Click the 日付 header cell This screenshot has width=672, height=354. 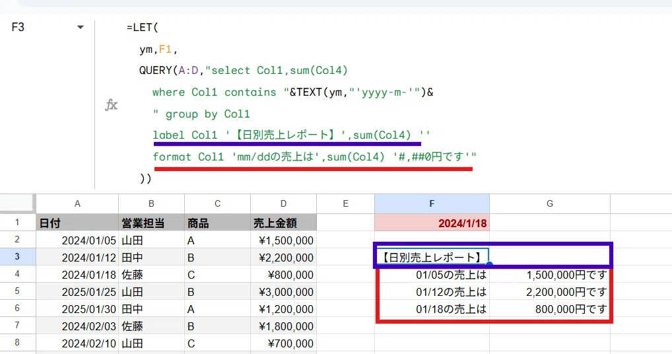(77, 223)
